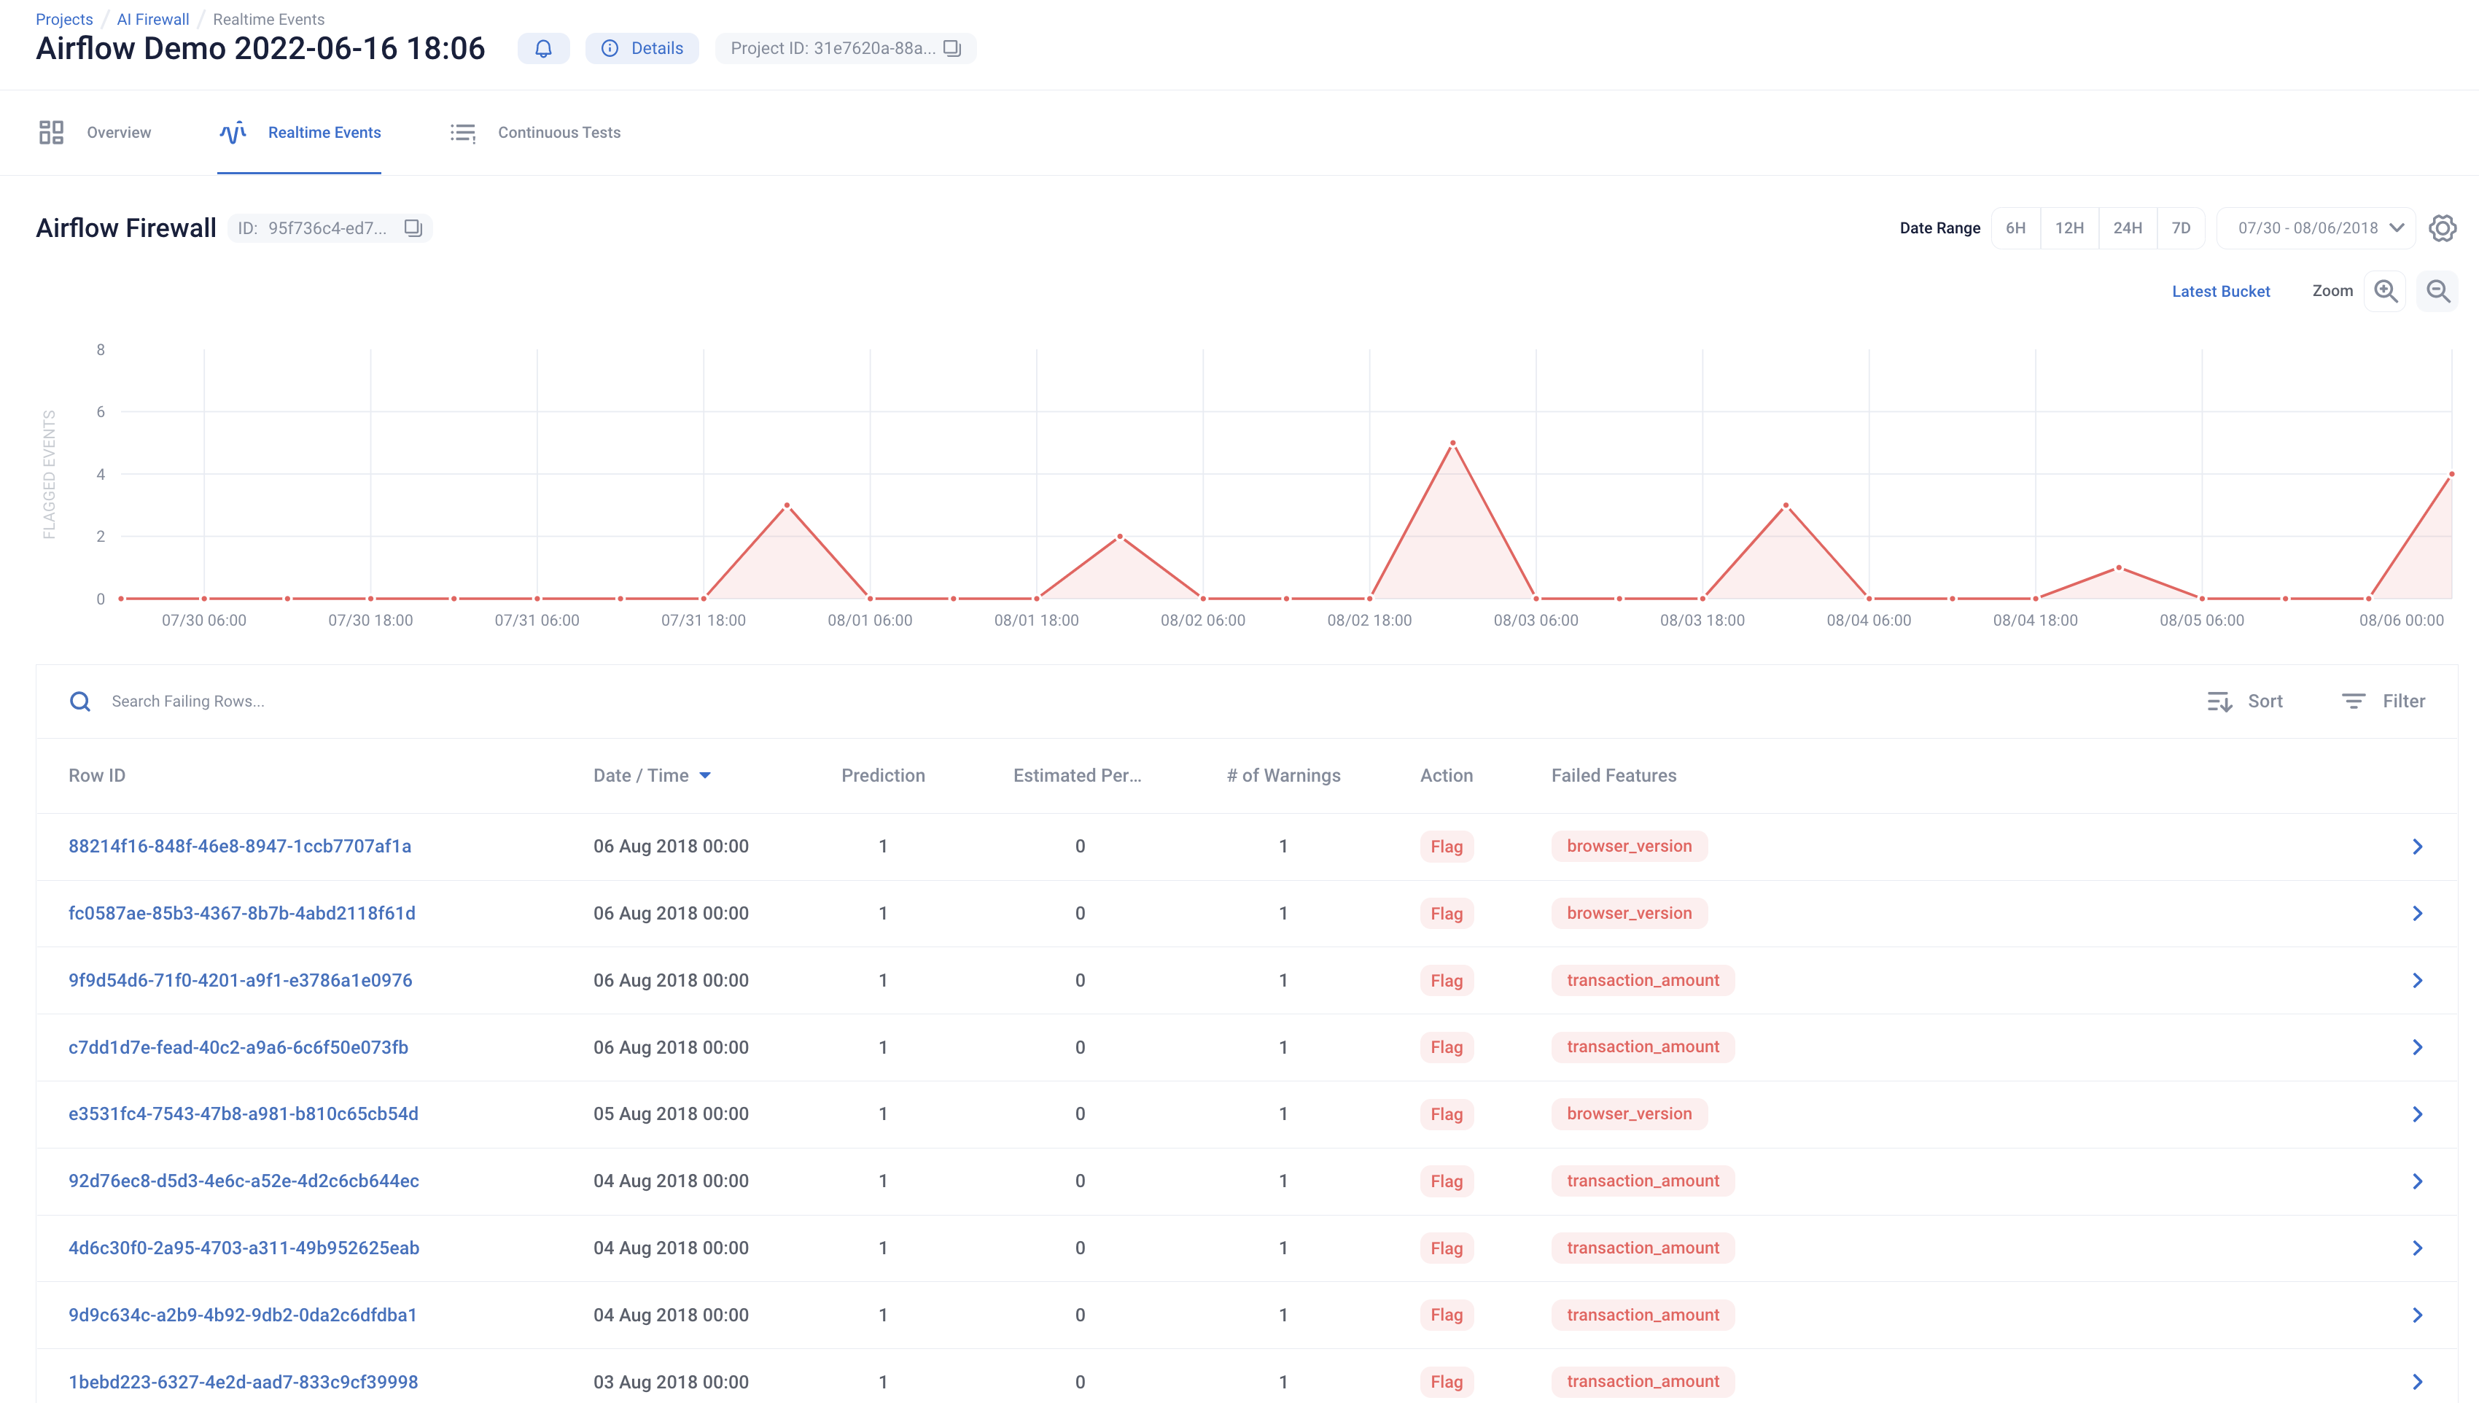Expand row 92d76ec8 with its chevron
Image resolution: width=2479 pixels, height=1403 pixels.
tap(2417, 1181)
